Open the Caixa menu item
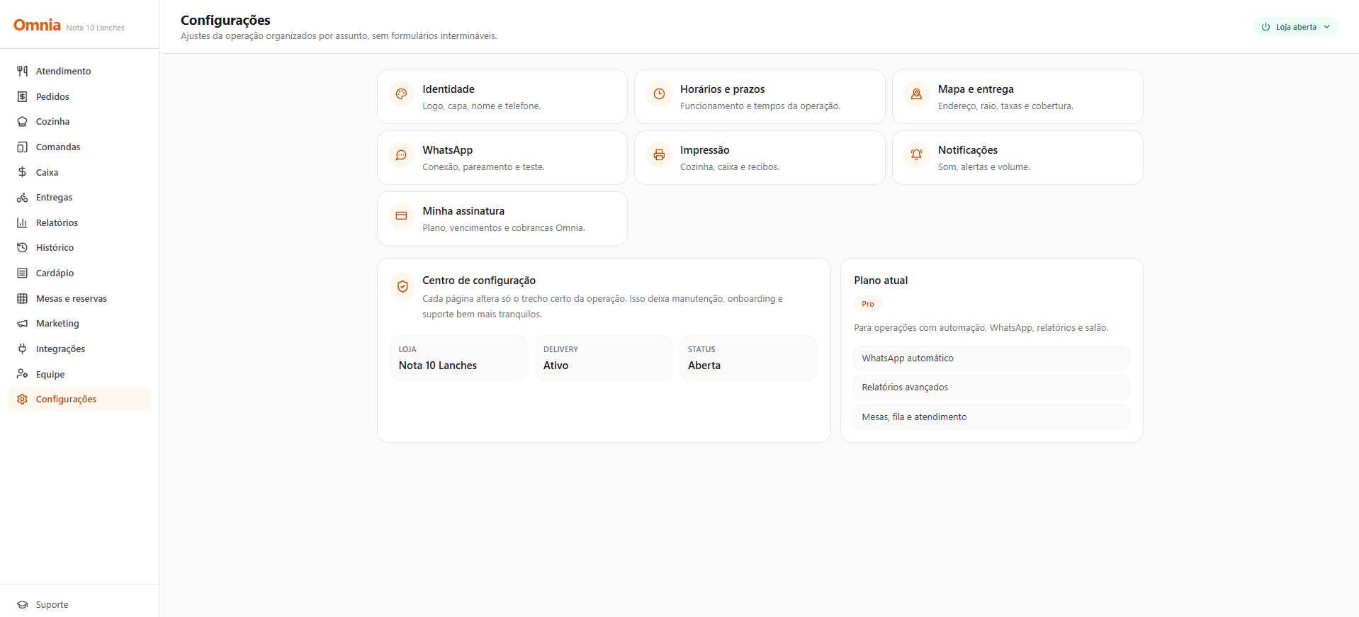This screenshot has width=1359, height=617. point(79,172)
